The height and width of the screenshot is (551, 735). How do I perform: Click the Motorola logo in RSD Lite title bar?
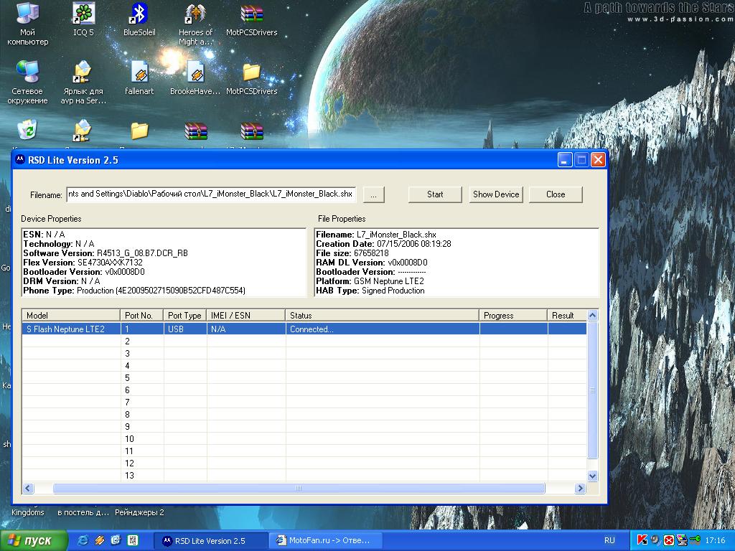[19, 160]
